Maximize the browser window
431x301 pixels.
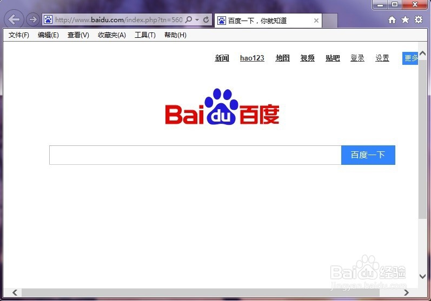[x=395, y=5]
